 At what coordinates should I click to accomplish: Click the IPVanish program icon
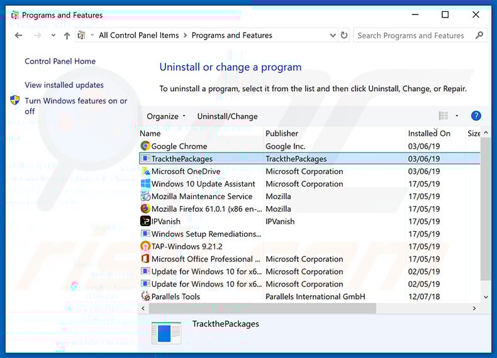point(145,221)
